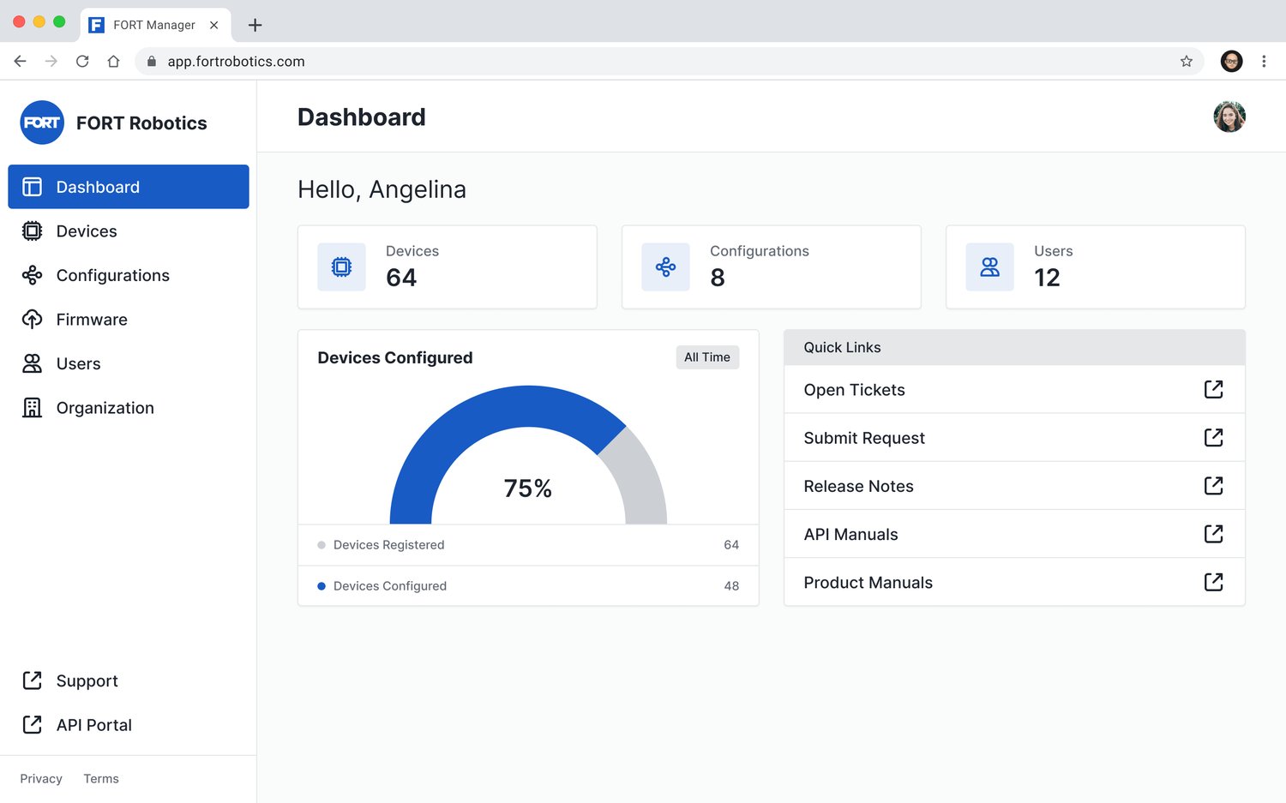1286x803 pixels.
Task: Select the Organization building icon
Action: pos(31,407)
